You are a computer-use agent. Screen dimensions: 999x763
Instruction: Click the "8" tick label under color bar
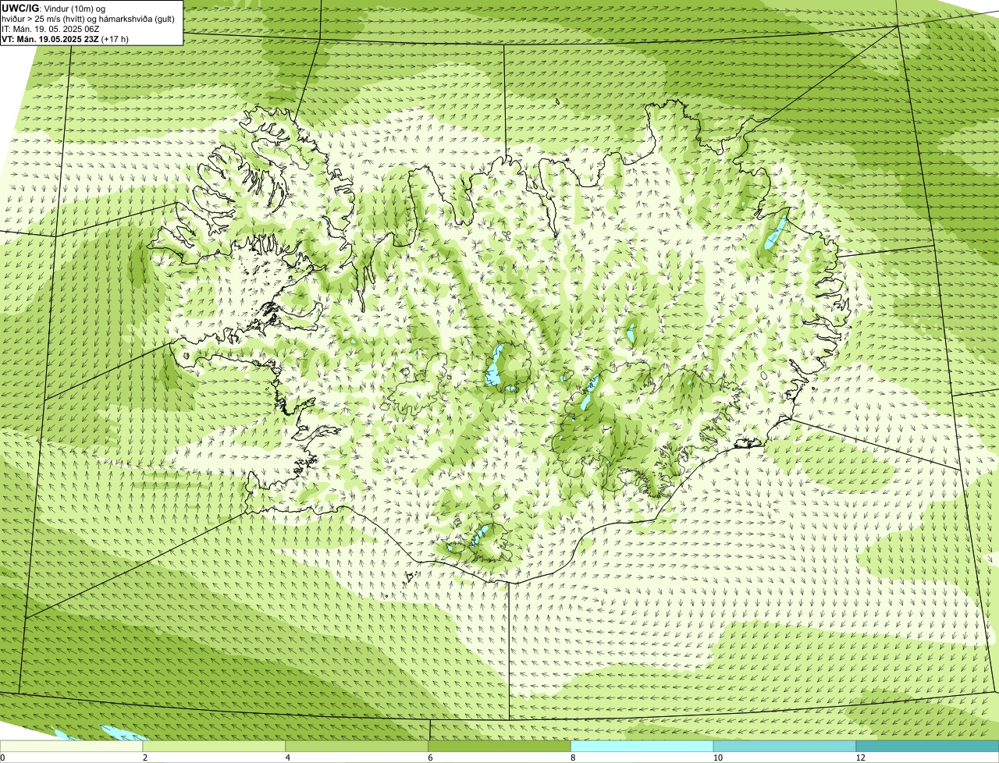[573, 758]
